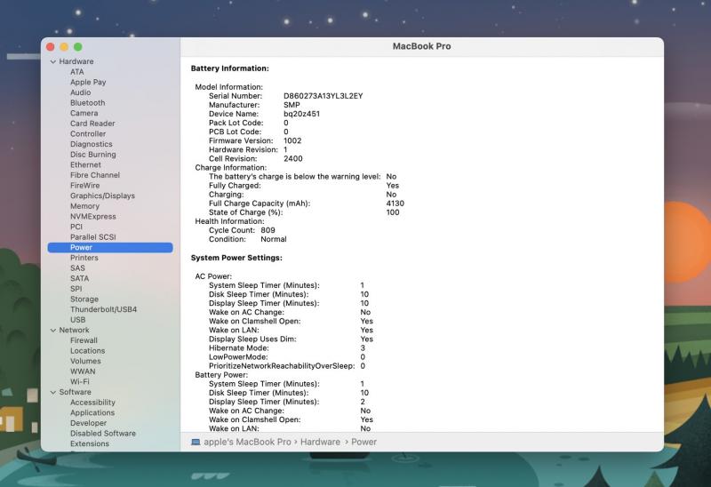Select Bluetooth in the sidebar
711x487 pixels.
pyautogui.click(x=87, y=103)
